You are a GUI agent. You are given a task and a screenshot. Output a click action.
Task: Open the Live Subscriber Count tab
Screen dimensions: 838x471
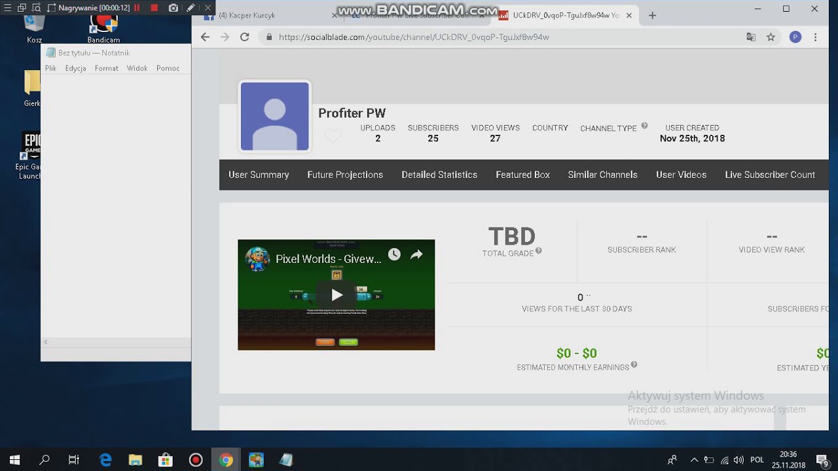click(770, 175)
